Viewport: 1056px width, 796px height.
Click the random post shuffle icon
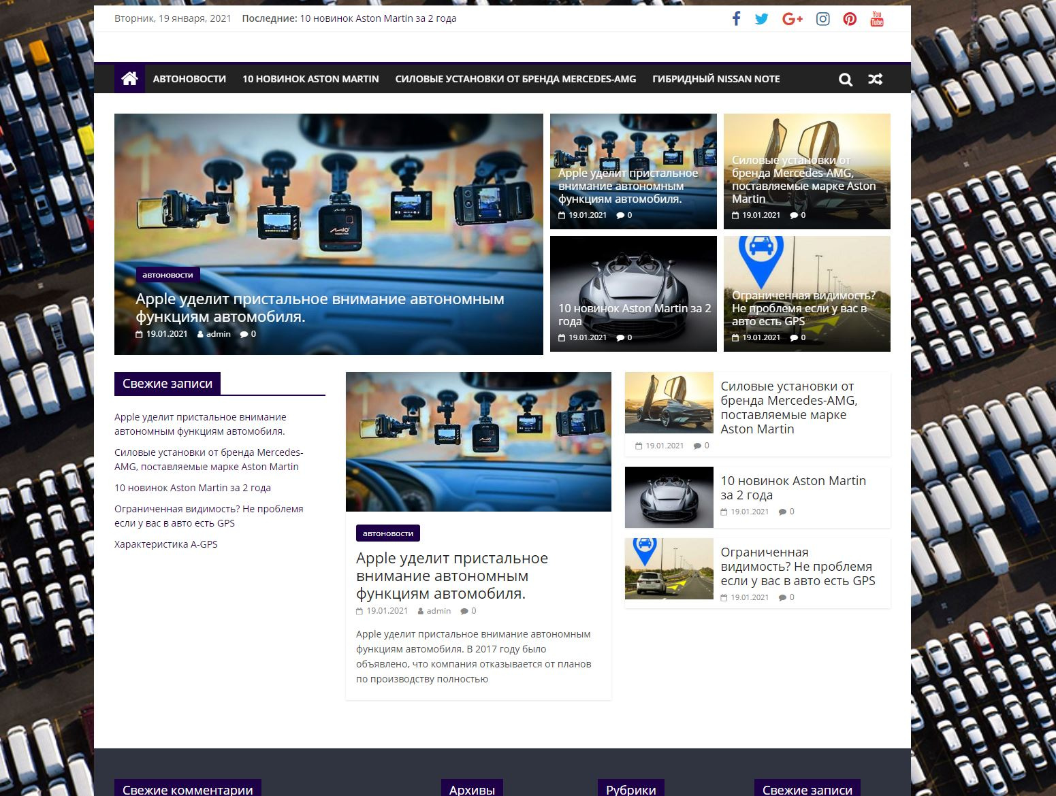pos(876,80)
